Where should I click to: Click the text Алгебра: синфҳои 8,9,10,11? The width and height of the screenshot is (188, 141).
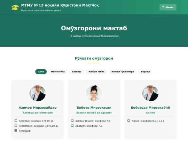tap(36, 121)
